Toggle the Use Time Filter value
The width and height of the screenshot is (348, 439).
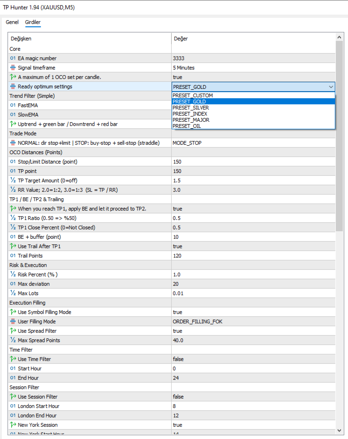point(253,359)
